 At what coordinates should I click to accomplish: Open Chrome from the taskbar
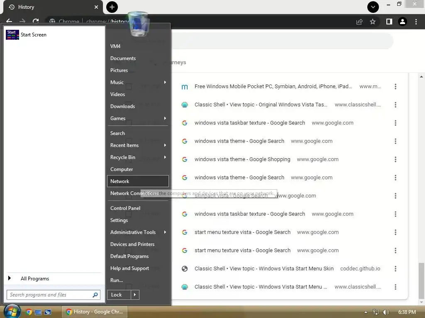click(29, 312)
